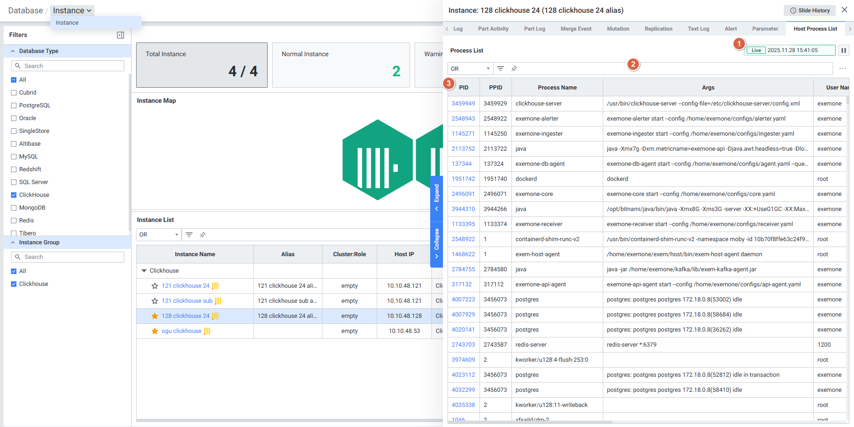Open the OR dropdown in Process List
The image size is (854, 427).
tap(470, 69)
